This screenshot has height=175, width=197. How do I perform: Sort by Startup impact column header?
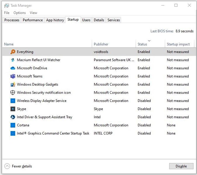click(178, 44)
